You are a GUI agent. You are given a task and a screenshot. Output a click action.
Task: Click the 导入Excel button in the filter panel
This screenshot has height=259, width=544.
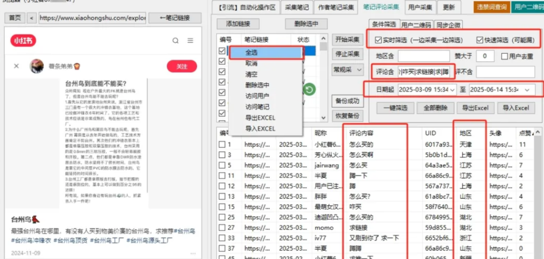point(516,108)
